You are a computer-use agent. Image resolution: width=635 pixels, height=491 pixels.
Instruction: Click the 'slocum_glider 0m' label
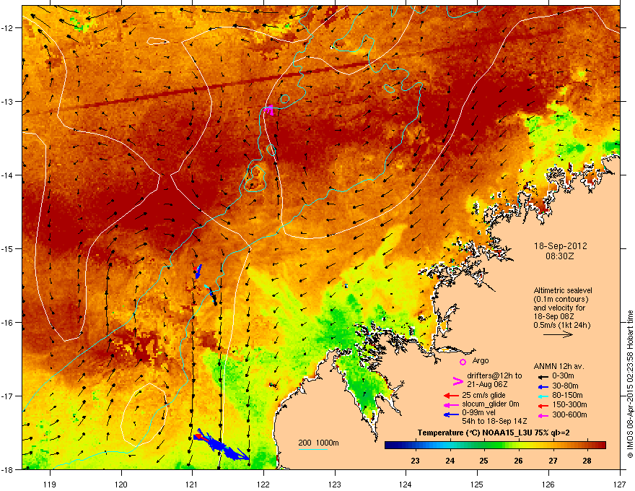click(x=491, y=404)
